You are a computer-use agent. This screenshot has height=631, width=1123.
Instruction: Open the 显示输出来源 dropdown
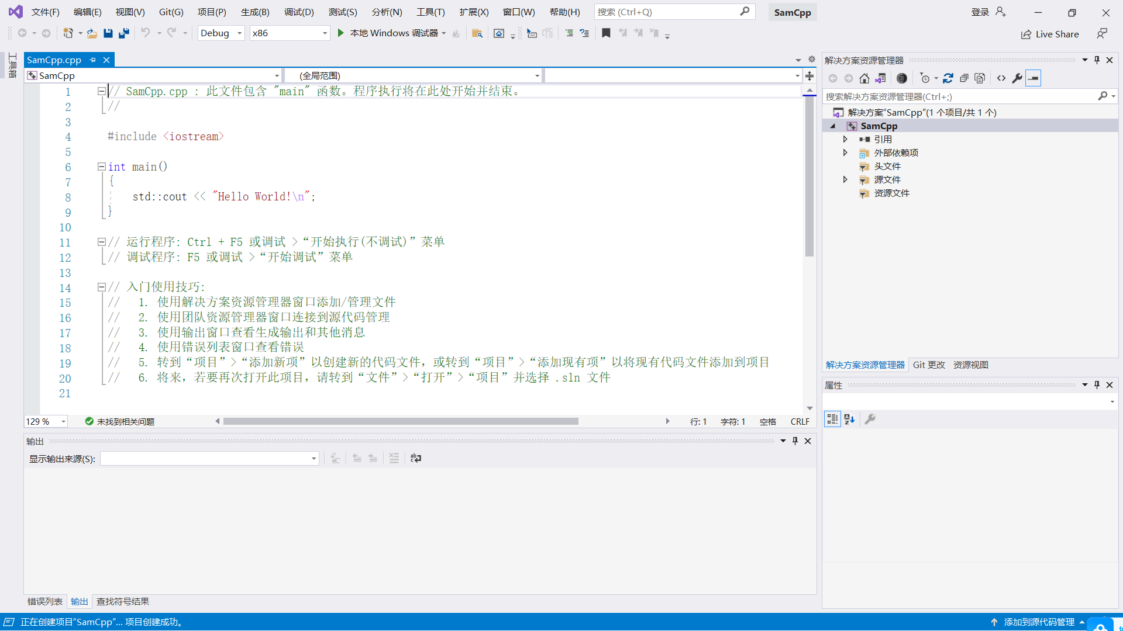pos(314,459)
